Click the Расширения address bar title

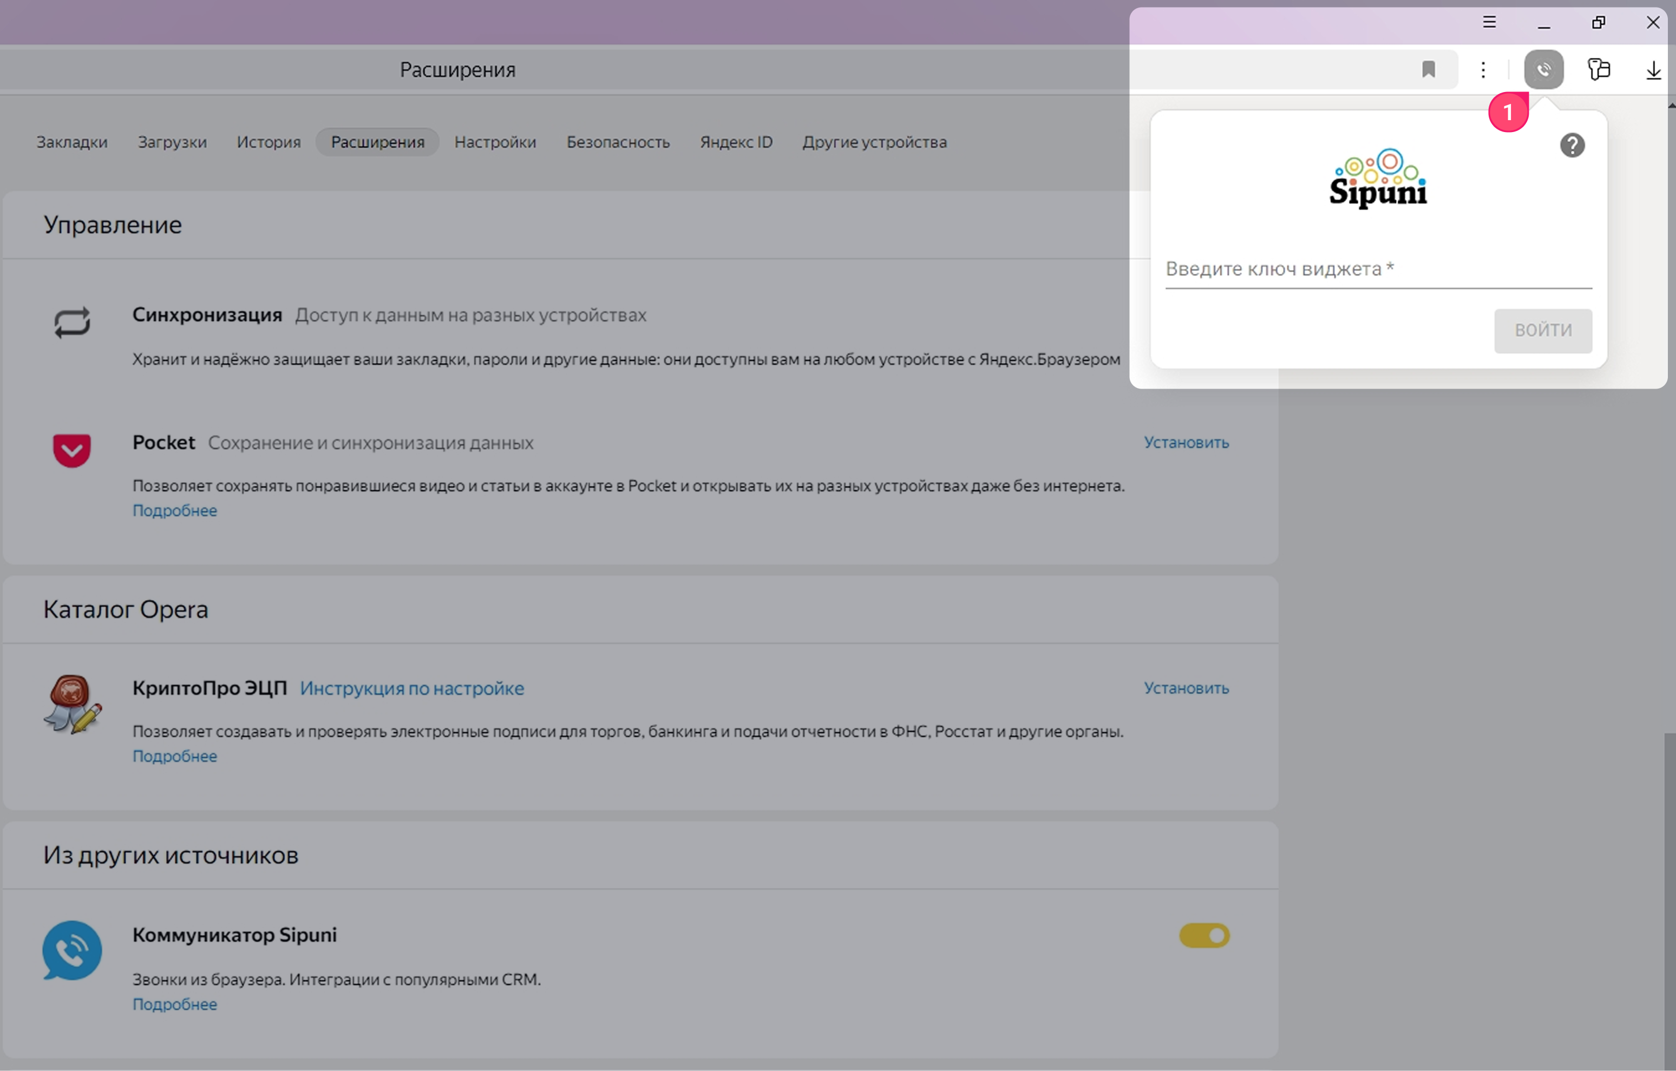click(x=457, y=70)
